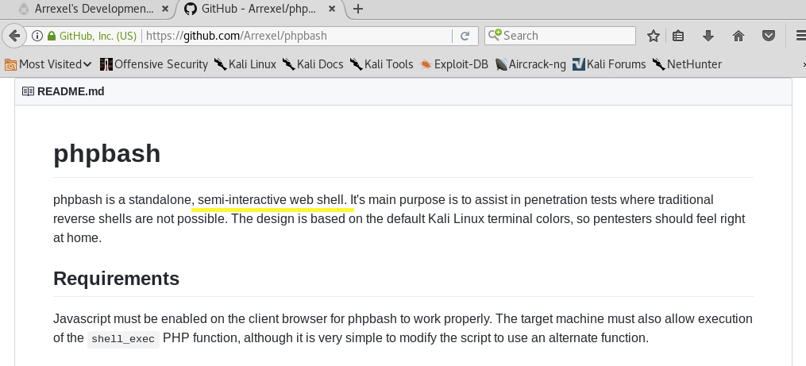
Task: Open the Kali Docs bookmark
Action: pos(313,64)
